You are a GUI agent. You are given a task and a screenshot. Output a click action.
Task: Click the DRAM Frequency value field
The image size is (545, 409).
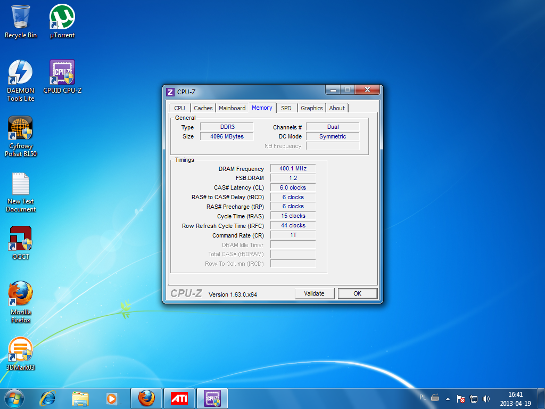point(293,169)
